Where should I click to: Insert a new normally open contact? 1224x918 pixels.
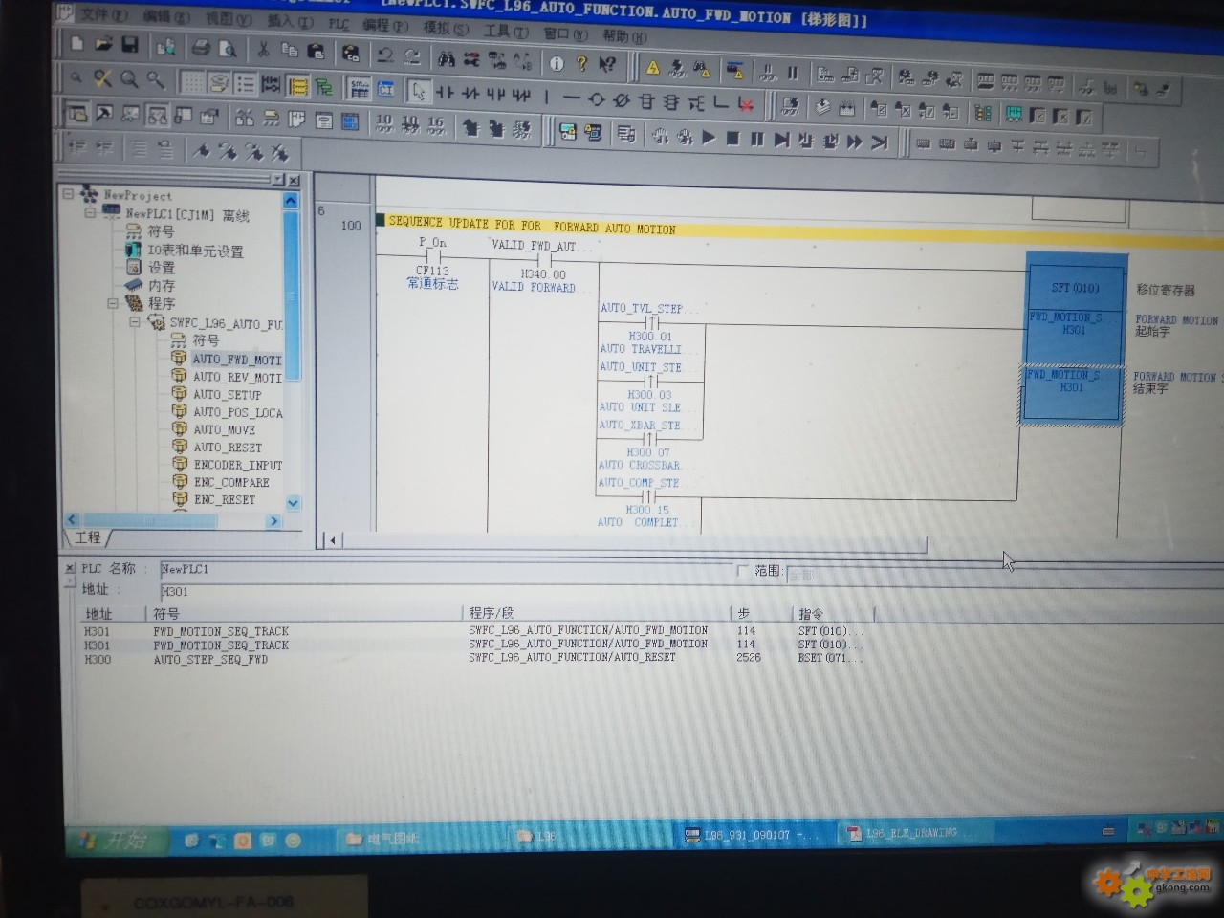tap(445, 93)
